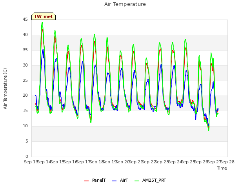Screen dimensions: 251x188
Task: Toggle the AM25T_PRT series in the legend
Action: pos(150,180)
